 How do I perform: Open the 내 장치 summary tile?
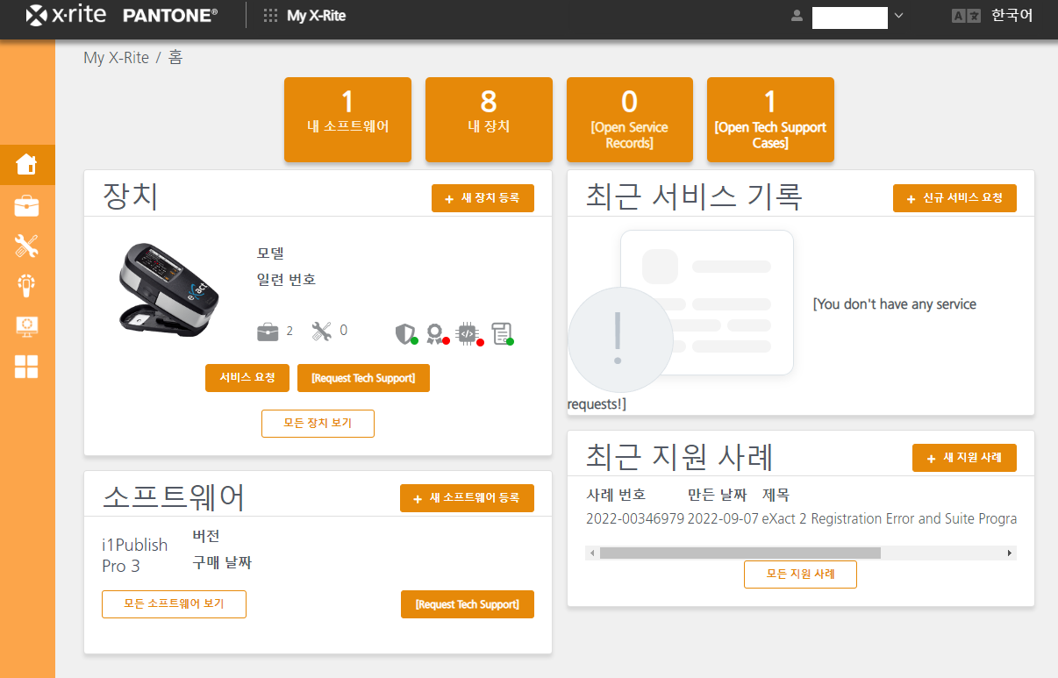(x=489, y=119)
